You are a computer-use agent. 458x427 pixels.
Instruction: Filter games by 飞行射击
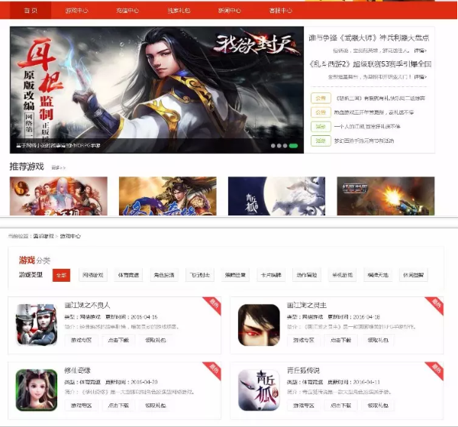pos(200,275)
